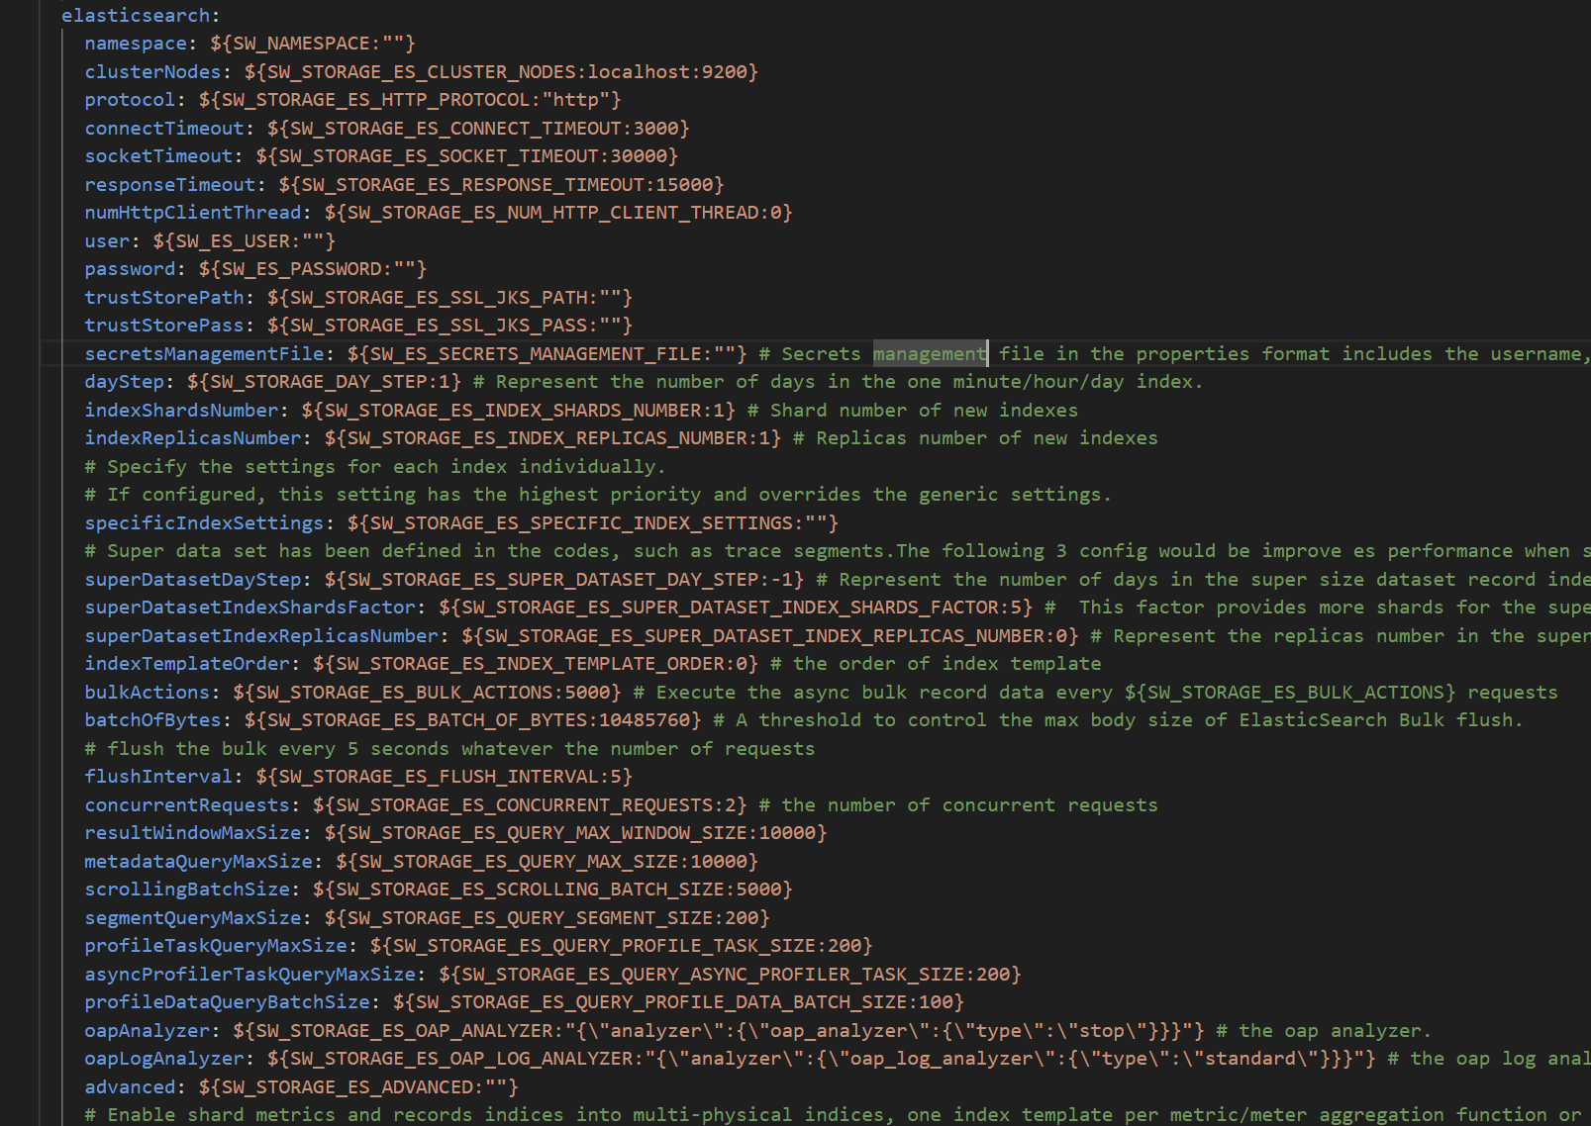Click the 'asyncProfilerTaskQueryMaxSize' key
The width and height of the screenshot is (1591, 1126).
click(249, 975)
